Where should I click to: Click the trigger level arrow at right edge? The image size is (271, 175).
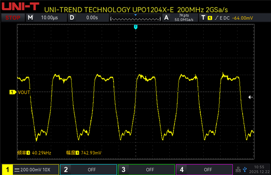(251, 97)
